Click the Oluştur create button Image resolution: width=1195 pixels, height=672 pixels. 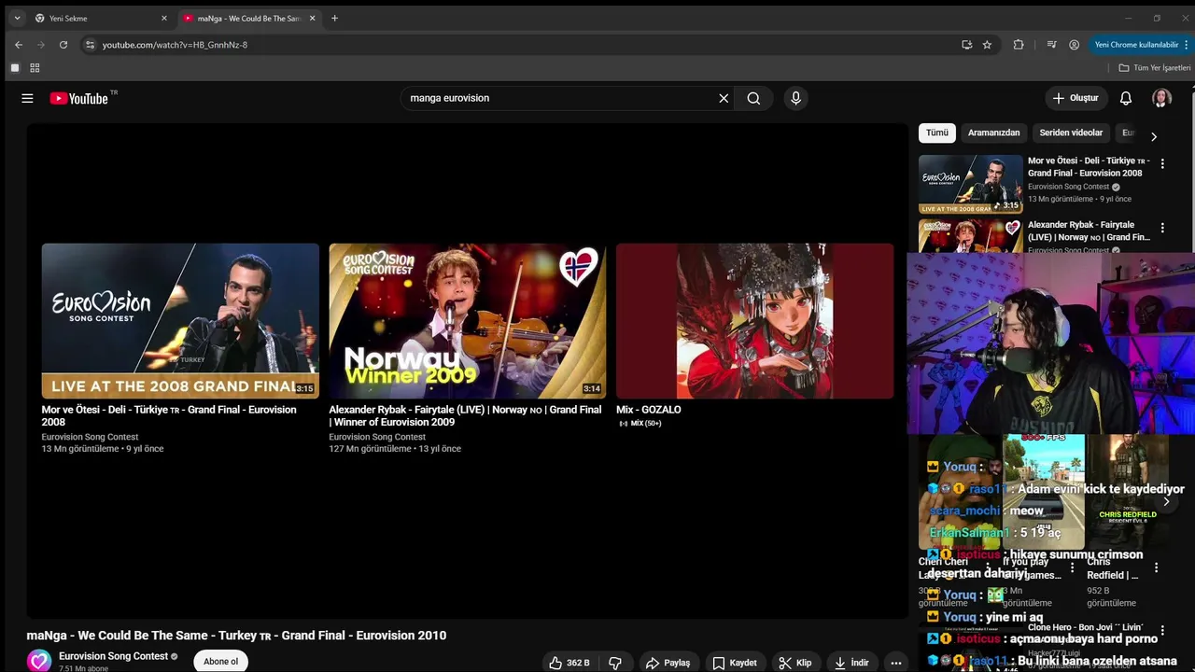[x=1075, y=98]
